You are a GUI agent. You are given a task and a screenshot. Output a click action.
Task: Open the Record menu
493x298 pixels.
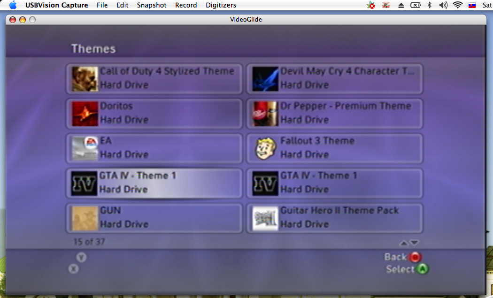tap(186, 5)
